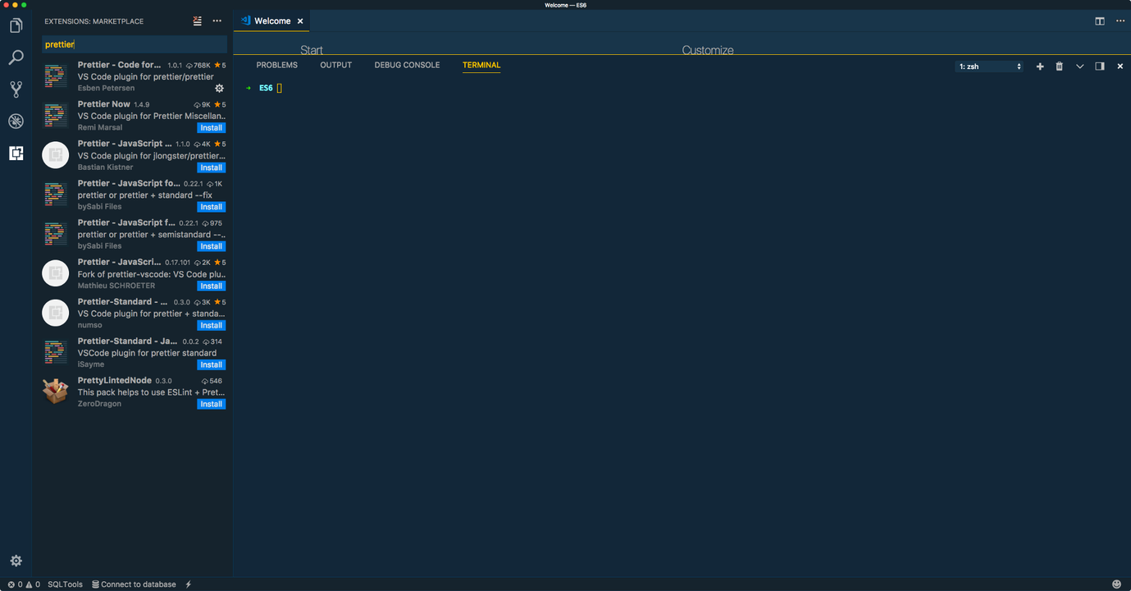Image resolution: width=1131 pixels, height=591 pixels.
Task: Switch to the Welcome editor tab
Action: pyautogui.click(x=272, y=21)
